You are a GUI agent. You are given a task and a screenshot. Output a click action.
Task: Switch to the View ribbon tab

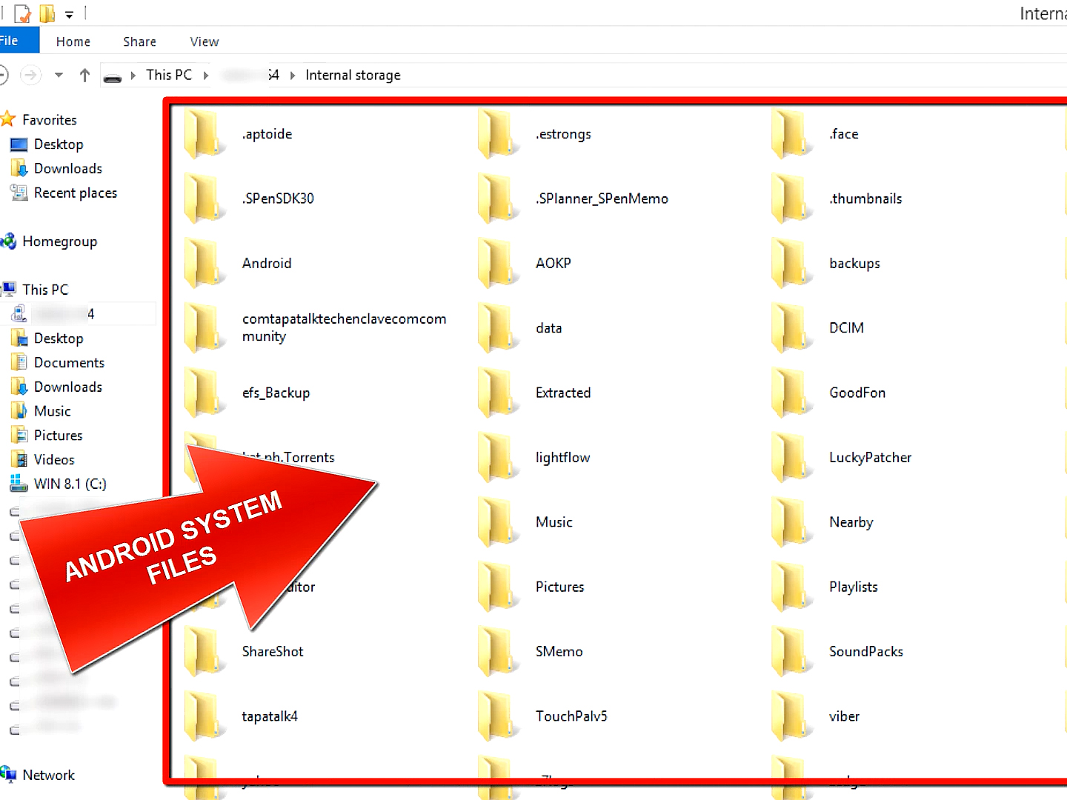(x=204, y=41)
